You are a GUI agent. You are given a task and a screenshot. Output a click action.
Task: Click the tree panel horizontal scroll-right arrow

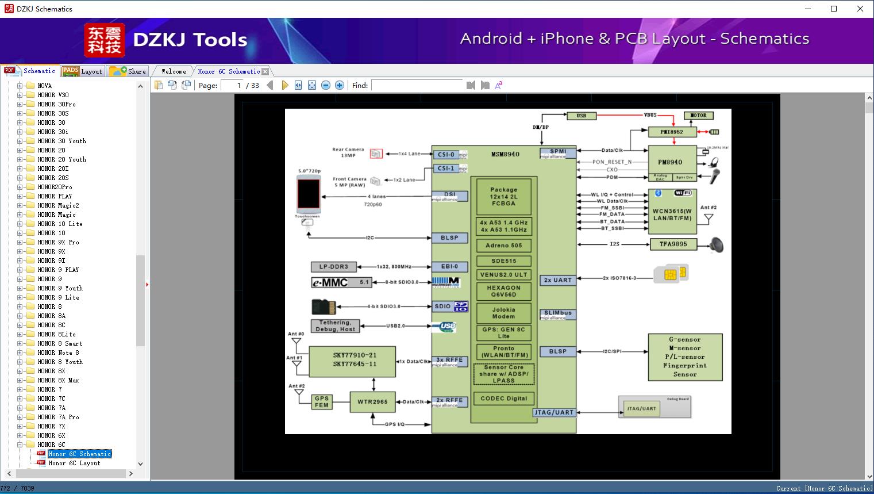[130, 474]
